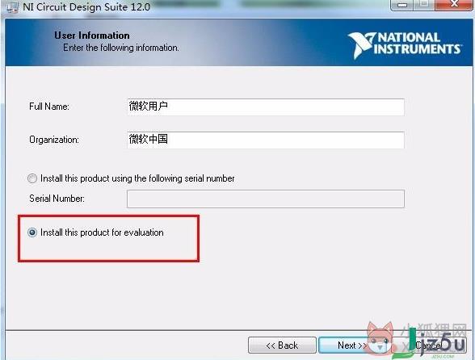
Task: Click the Organization input field
Action: click(x=265, y=140)
